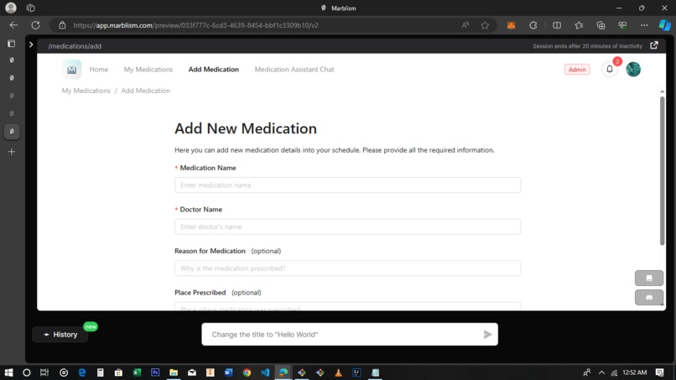Viewport: 676px width, 380px height.
Task: Toggle the vertical tabs pane icon
Action: tap(12, 44)
